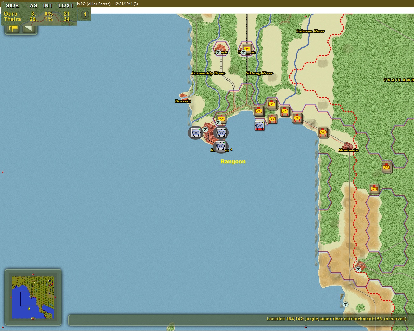The width and height of the screenshot is (414, 331).
Task: Click the minimap overview
Action: click(x=33, y=297)
